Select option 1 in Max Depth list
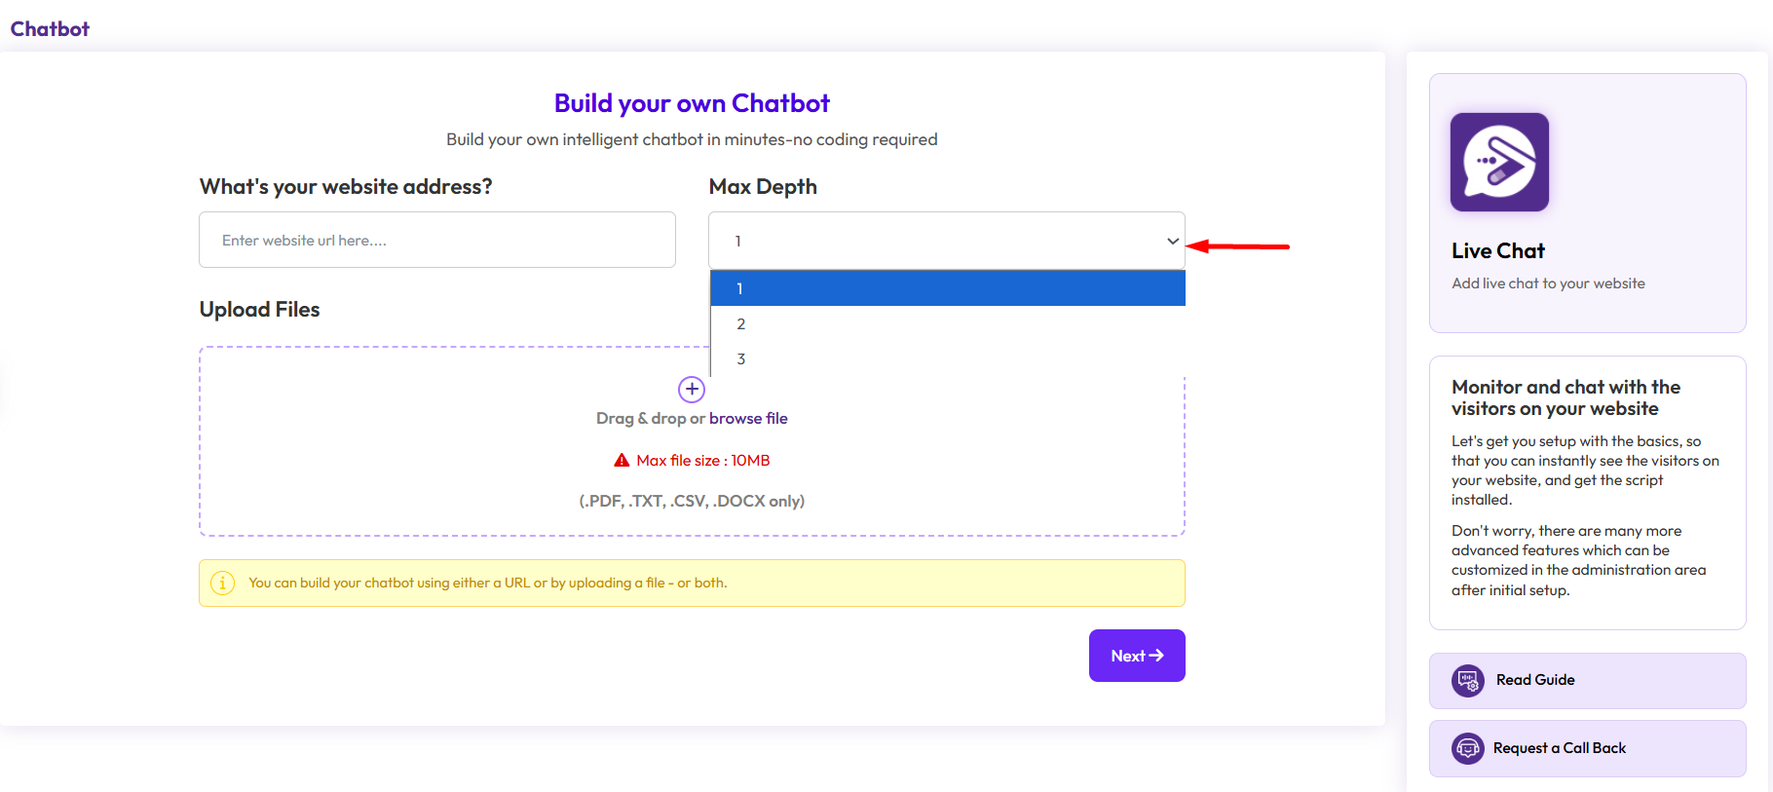Viewport: 1773px width, 792px height. click(x=947, y=288)
